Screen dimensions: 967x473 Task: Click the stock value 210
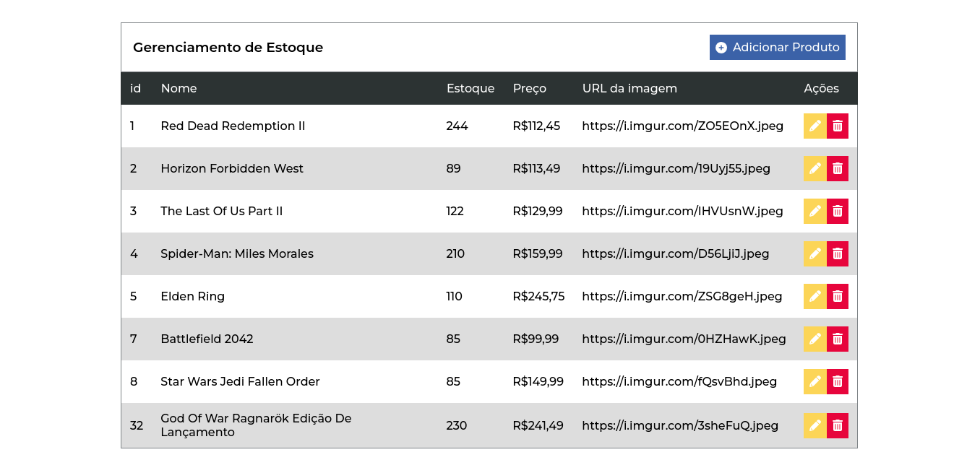coord(455,253)
